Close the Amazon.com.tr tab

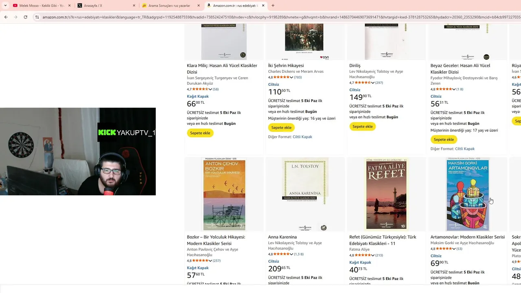tap(263, 6)
